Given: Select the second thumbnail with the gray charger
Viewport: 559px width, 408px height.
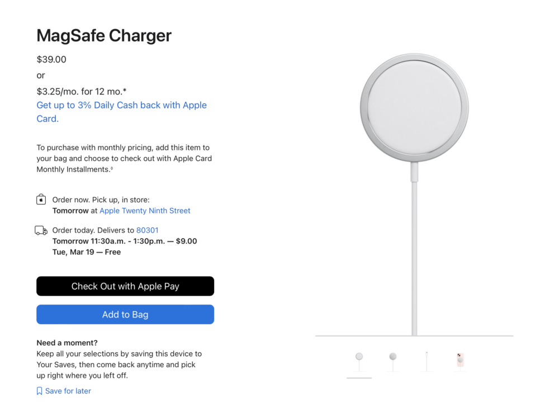Looking at the screenshot, I should (393, 361).
